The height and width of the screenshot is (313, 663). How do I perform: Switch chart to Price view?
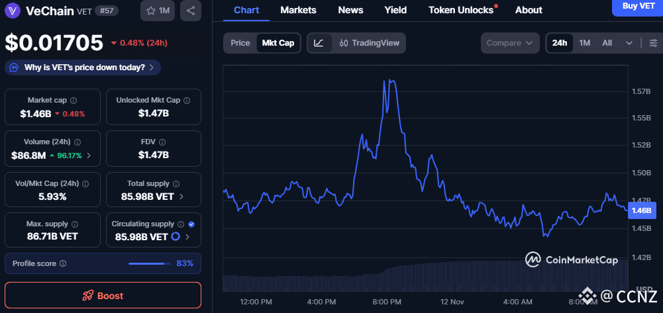240,42
